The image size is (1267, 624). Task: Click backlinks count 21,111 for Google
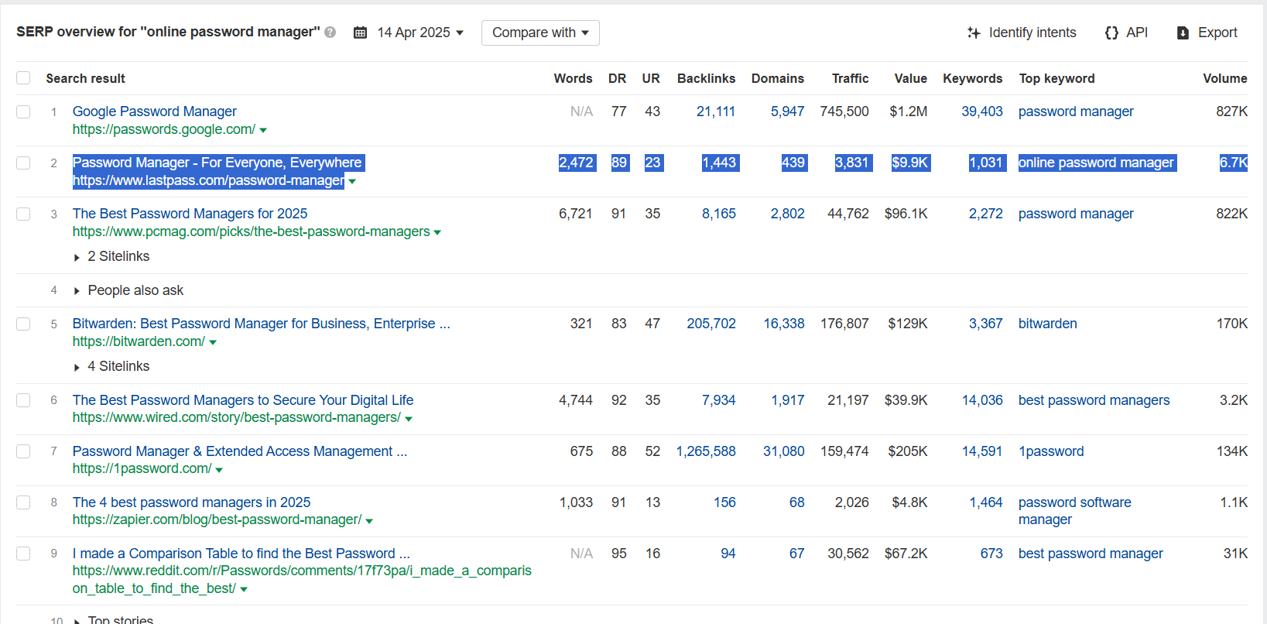click(716, 111)
